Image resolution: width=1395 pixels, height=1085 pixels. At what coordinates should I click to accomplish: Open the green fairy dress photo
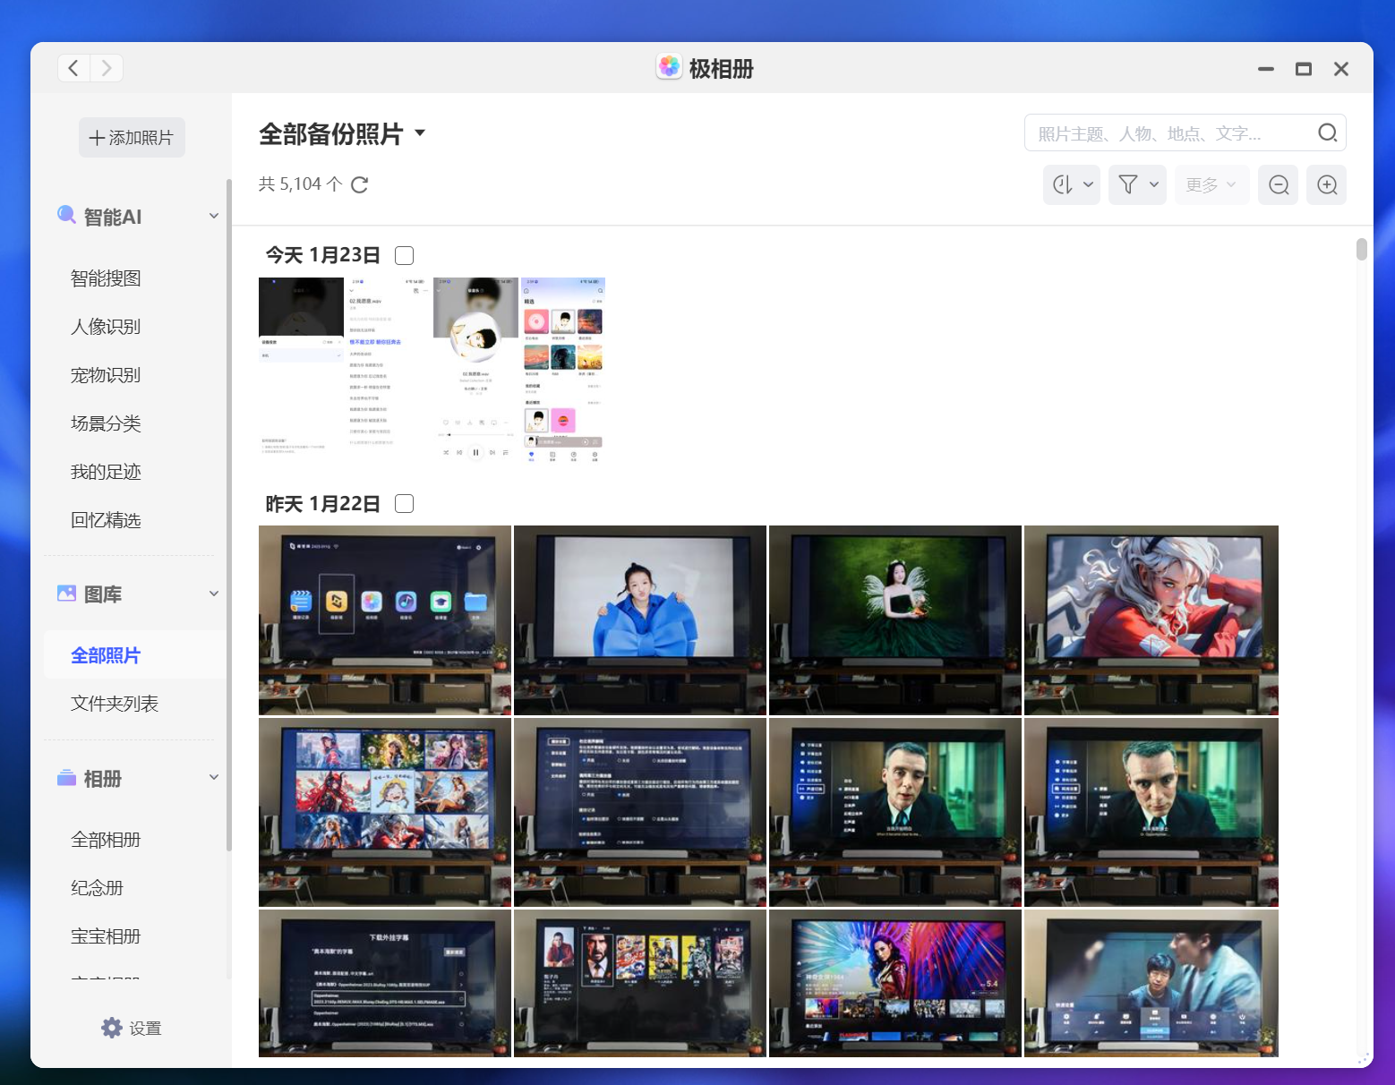(895, 620)
